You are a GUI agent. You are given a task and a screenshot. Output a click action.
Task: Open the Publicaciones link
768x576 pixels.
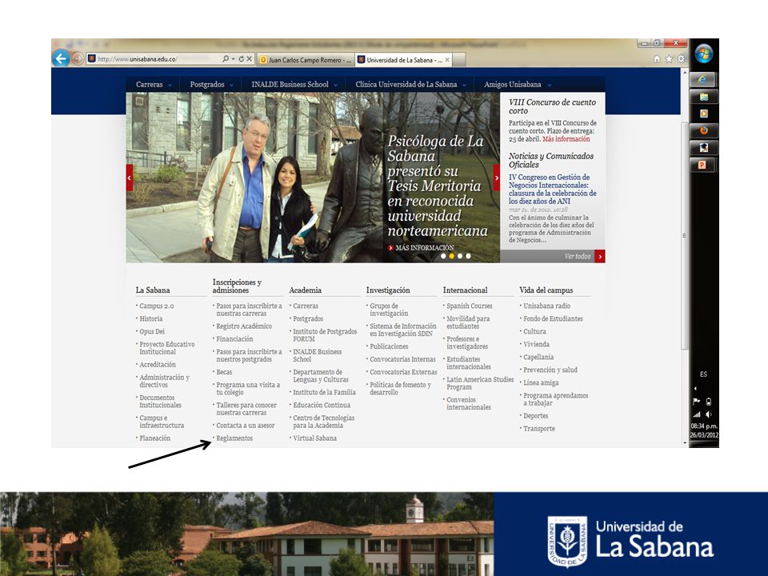389,346
